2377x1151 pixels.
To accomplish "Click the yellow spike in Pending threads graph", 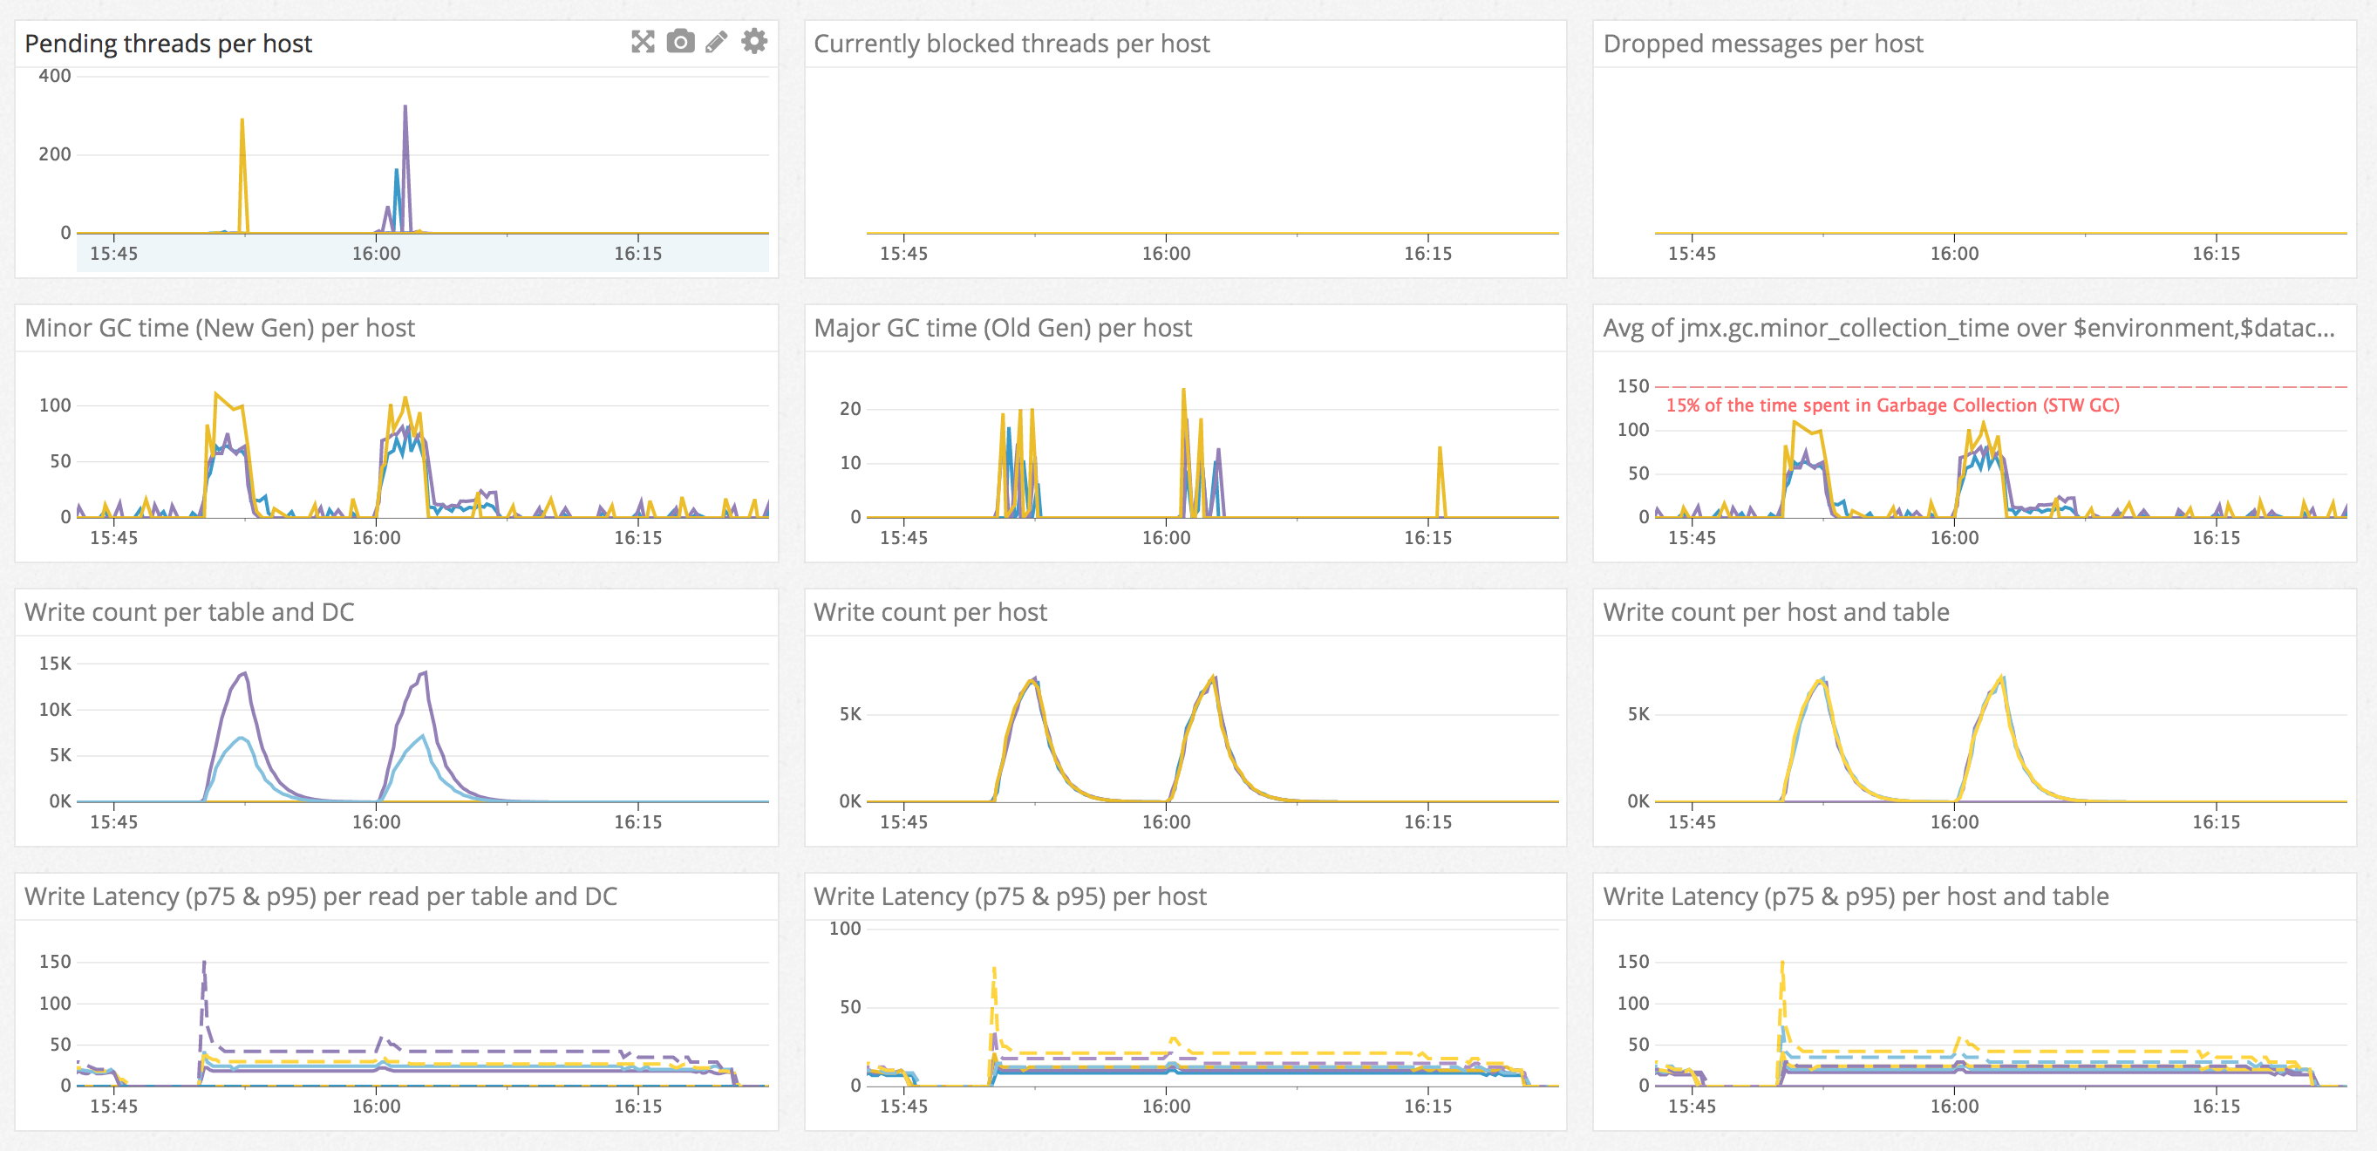I will tap(242, 175).
